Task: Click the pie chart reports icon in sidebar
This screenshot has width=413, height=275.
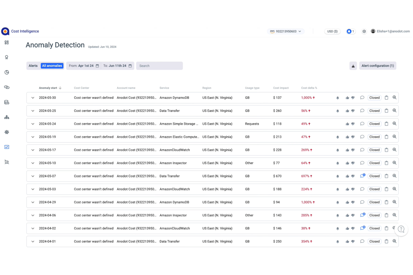Action: coord(7,72)
